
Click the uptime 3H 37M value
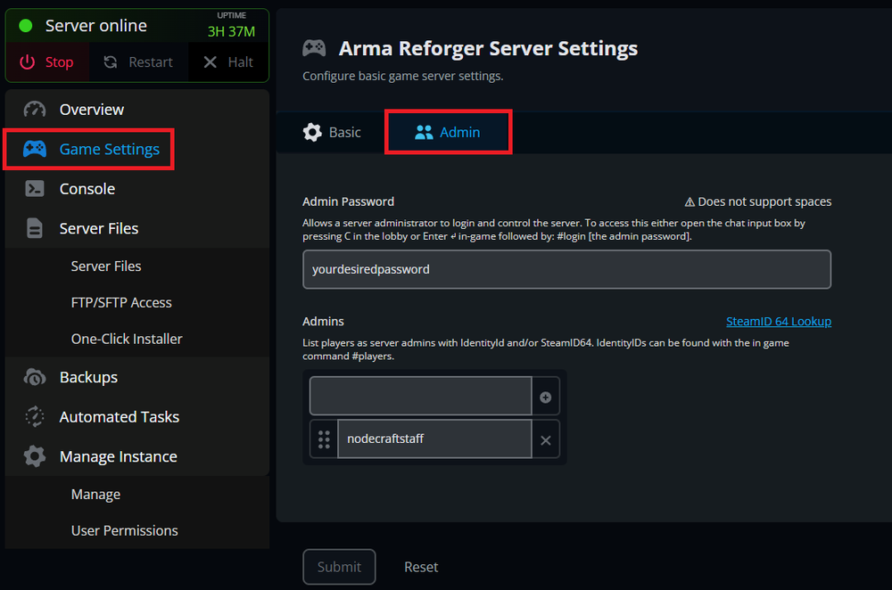click(x=231, y=32)
